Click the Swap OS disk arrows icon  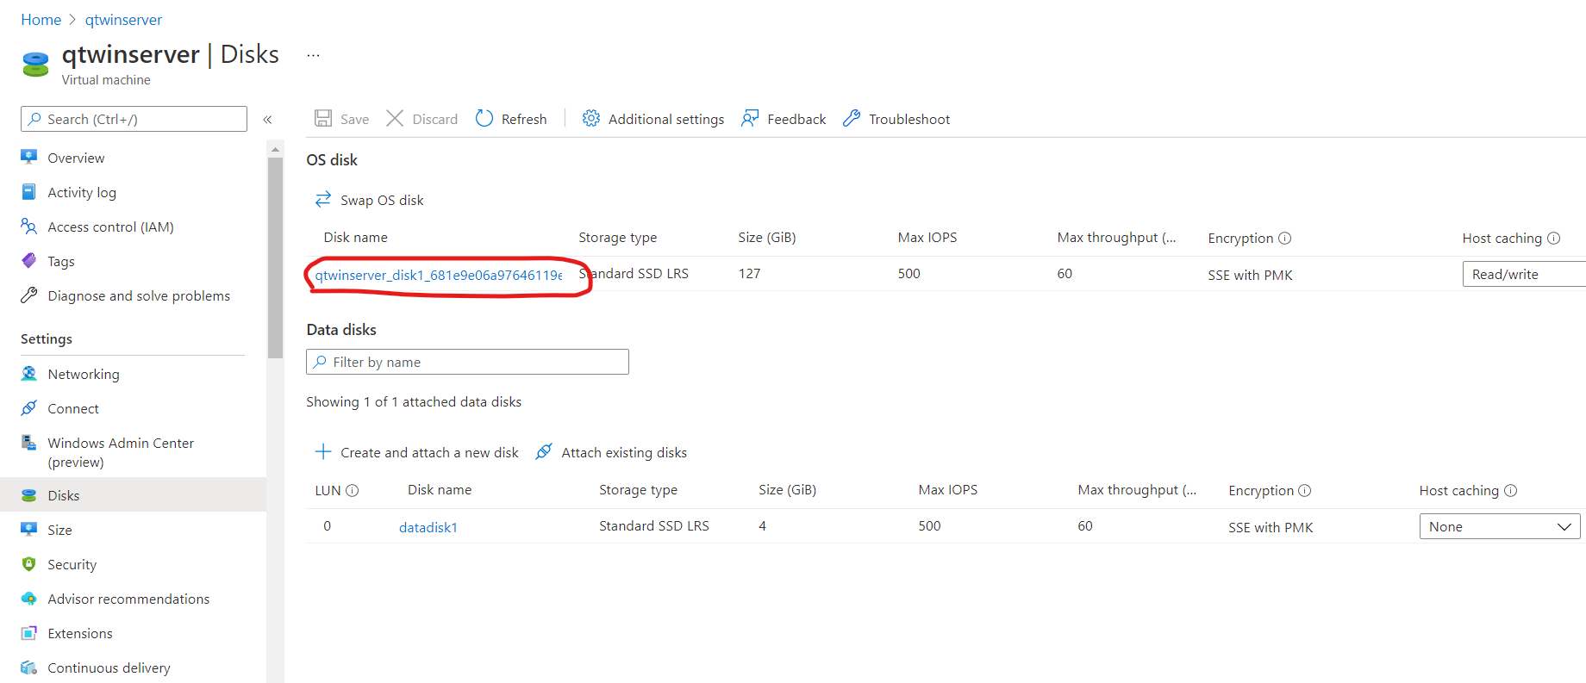coord(323,200)
